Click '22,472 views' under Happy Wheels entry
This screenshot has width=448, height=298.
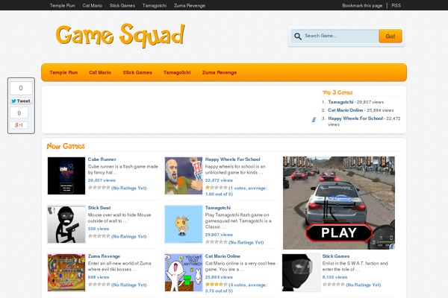point(219,180)
